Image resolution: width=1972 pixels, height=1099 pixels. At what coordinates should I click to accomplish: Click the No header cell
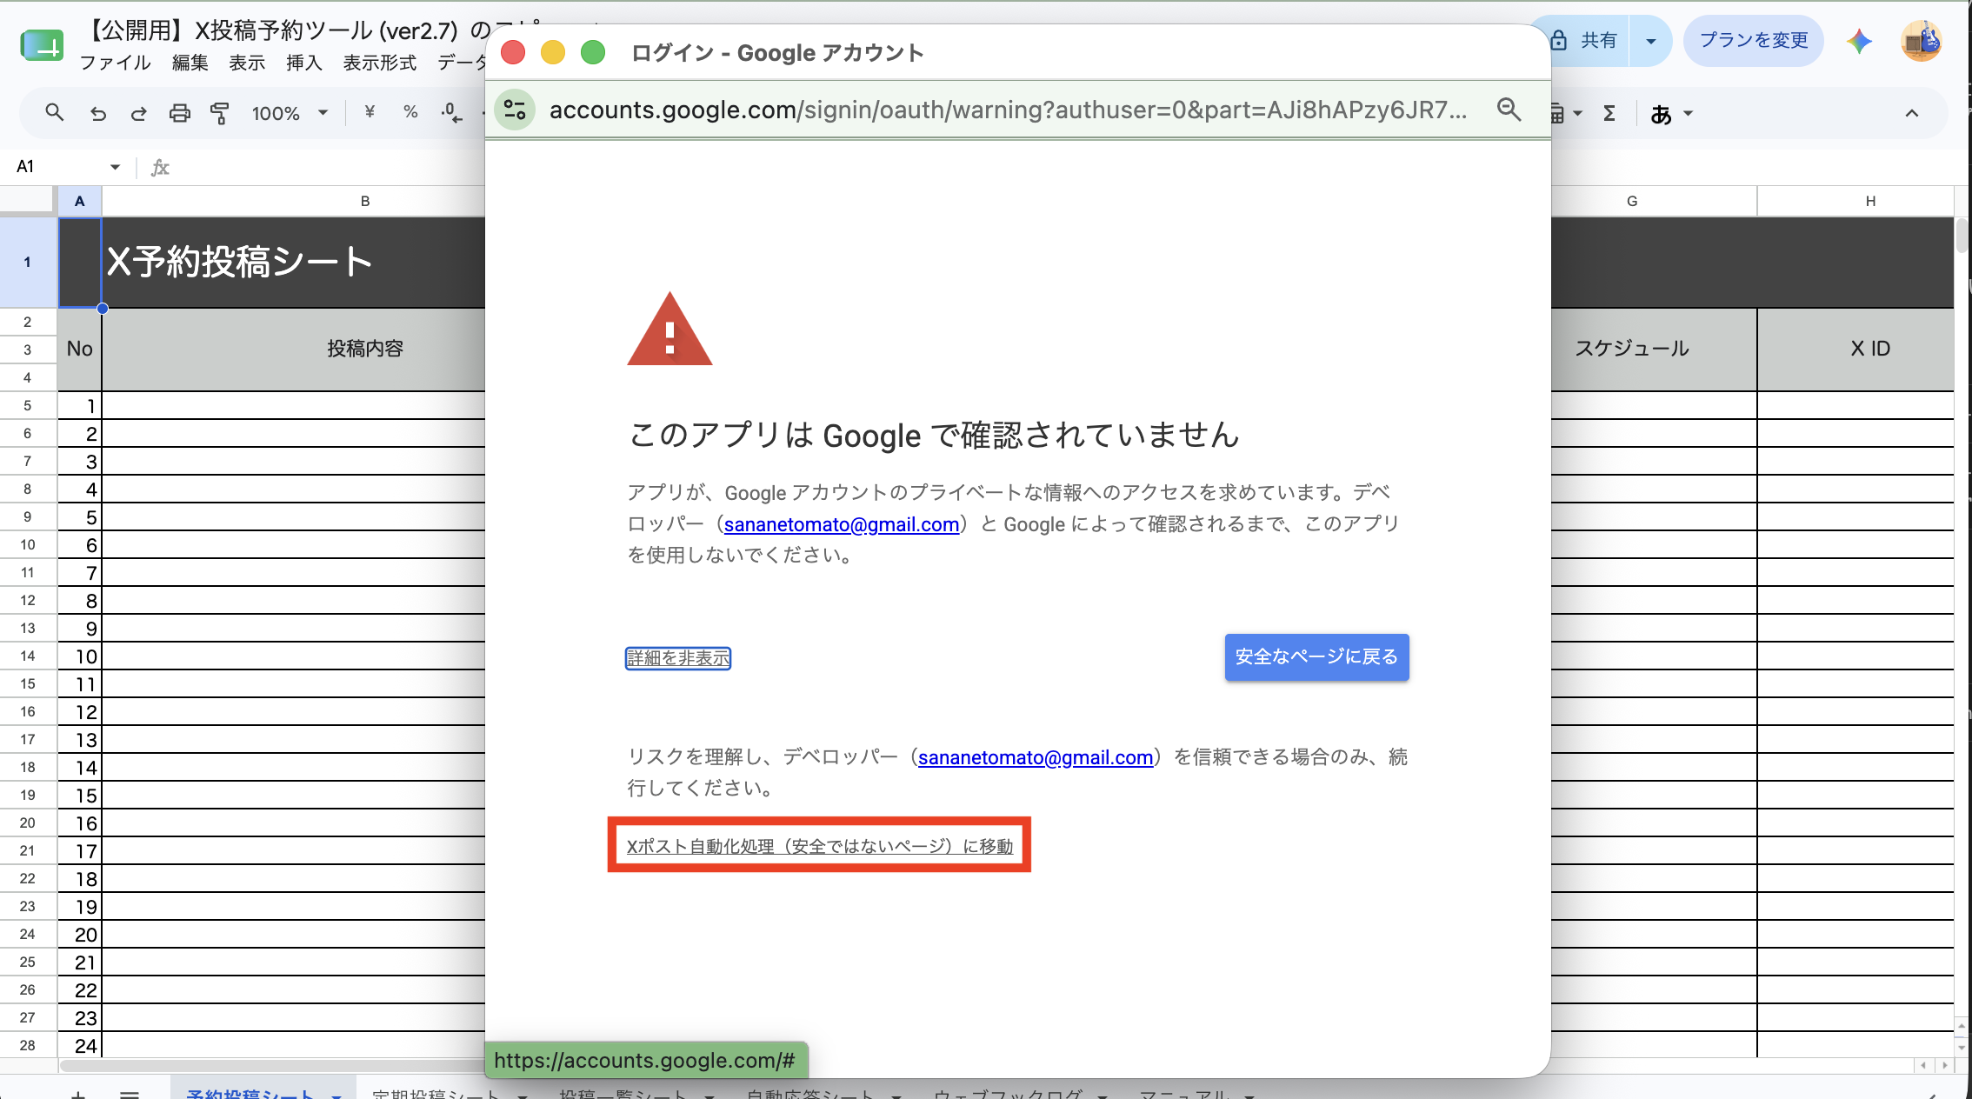(x=79, y=349)
